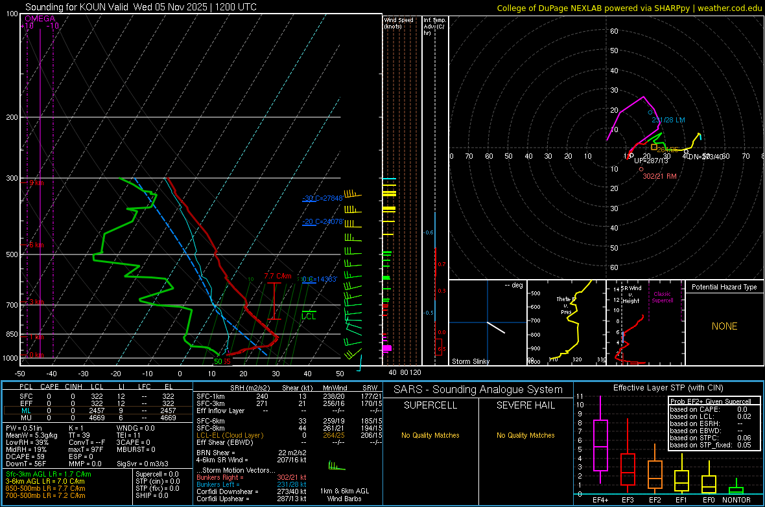
Task: Click the 'STP (cin) = 0.0' value
Action: [x=158, y=481]
